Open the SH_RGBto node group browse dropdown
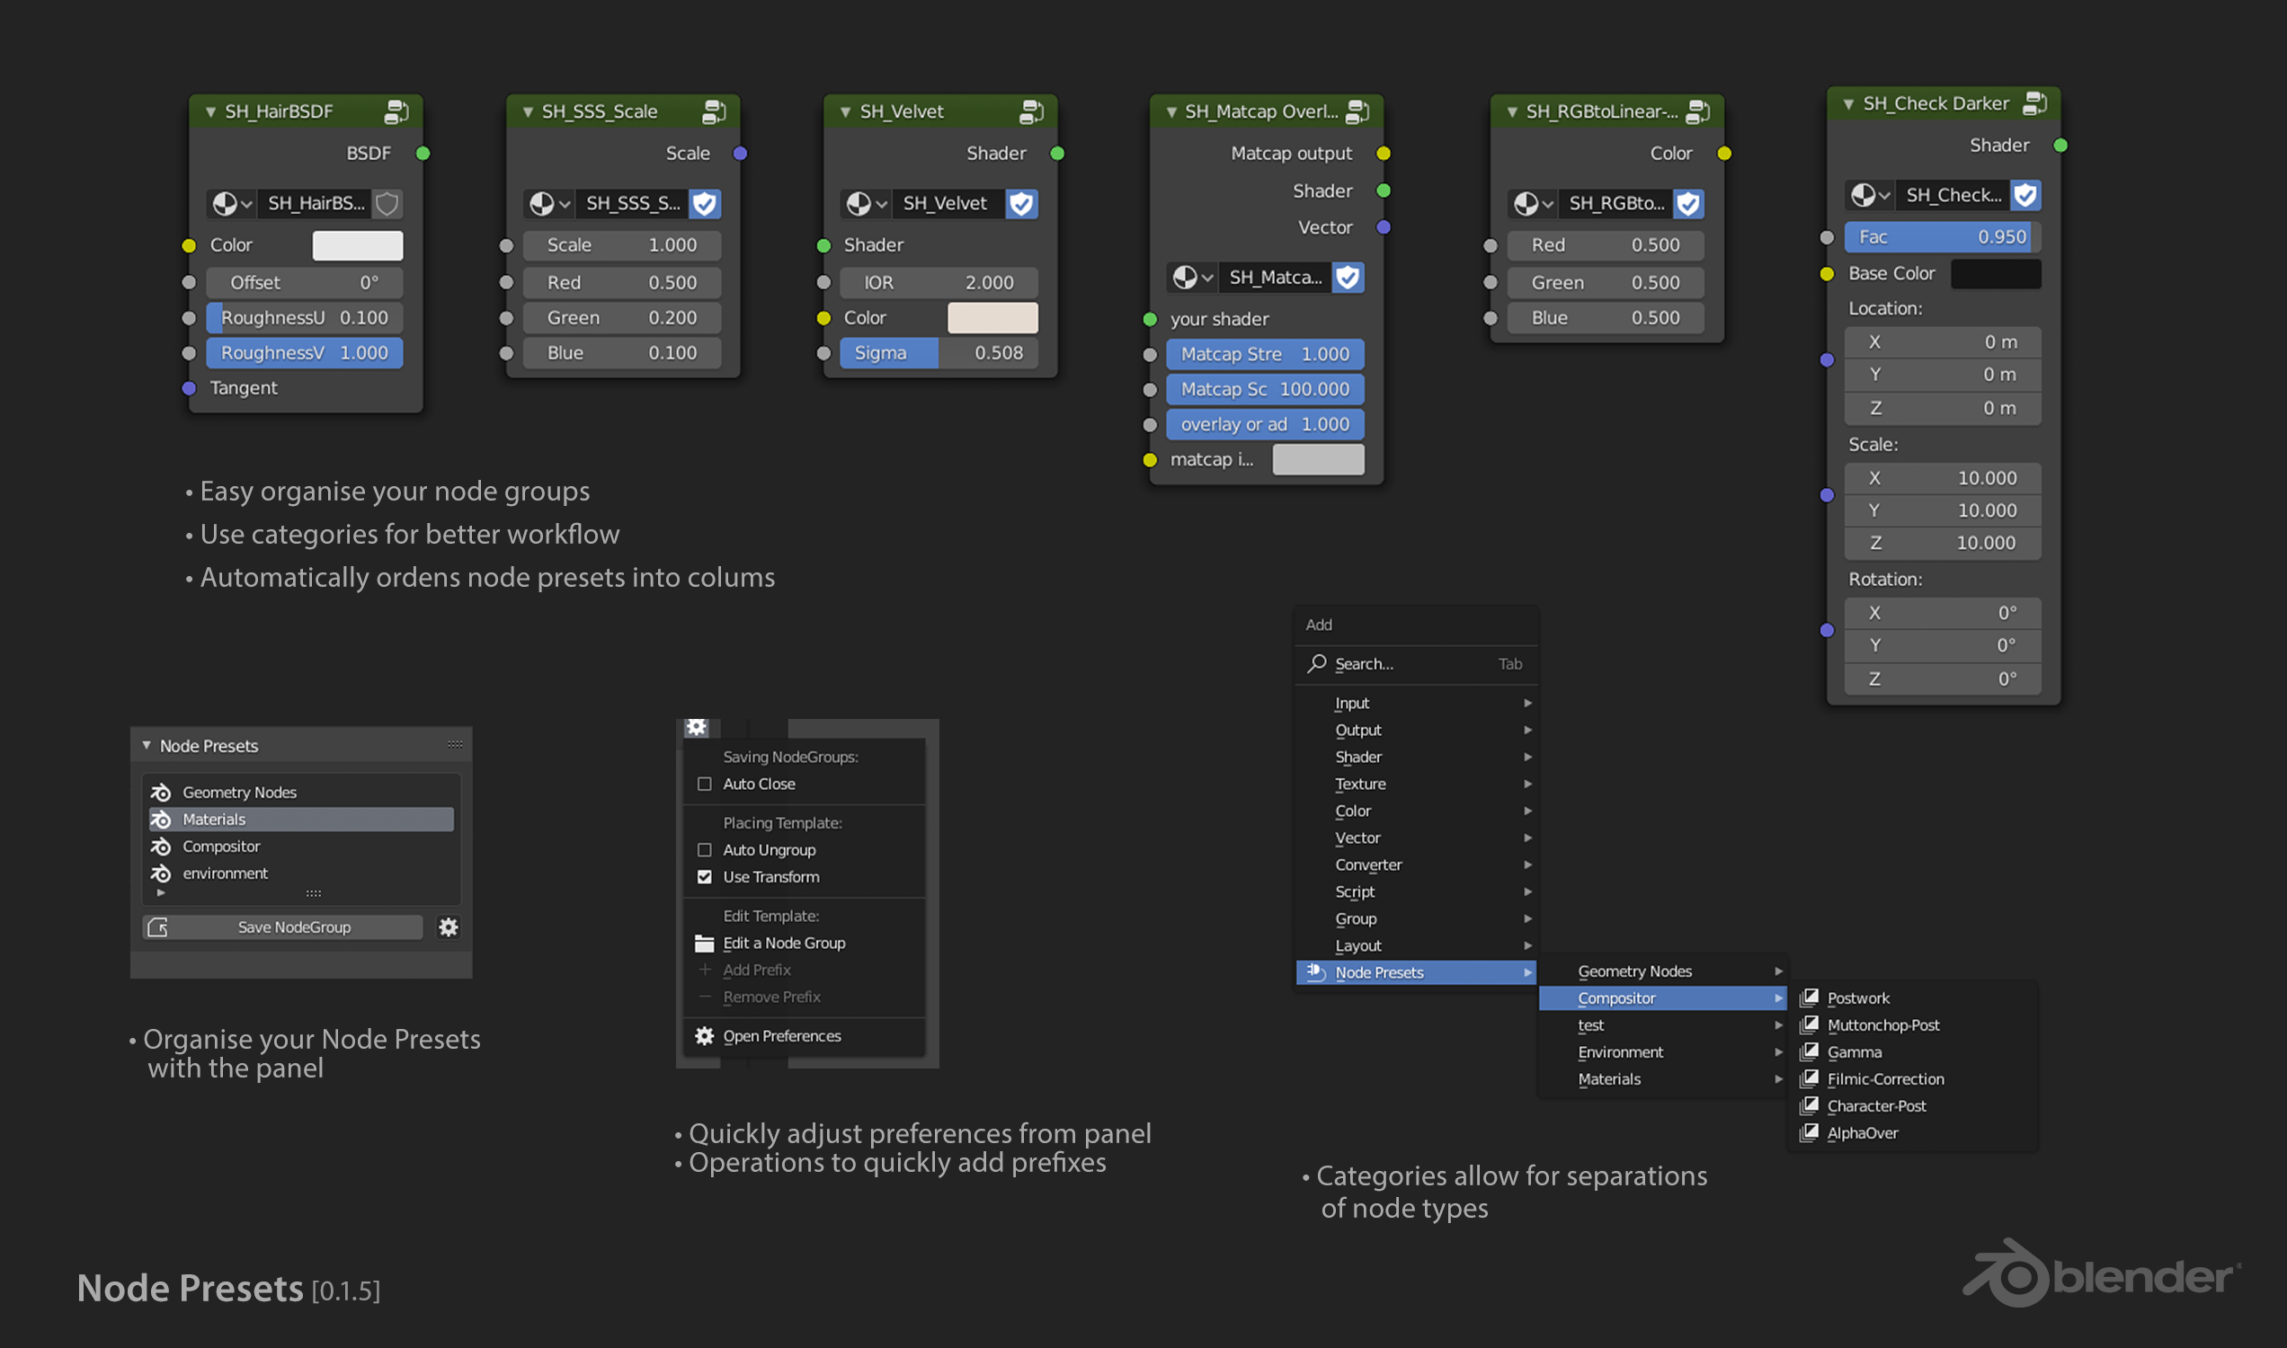 click(1532, 203)
